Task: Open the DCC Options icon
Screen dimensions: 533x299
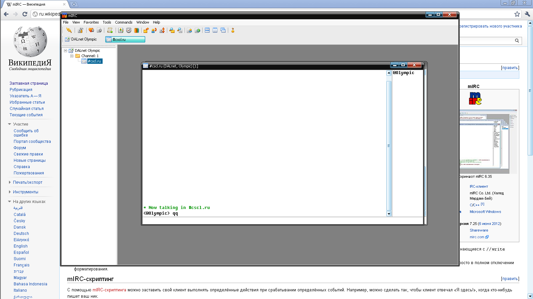Action: (162, 30)
